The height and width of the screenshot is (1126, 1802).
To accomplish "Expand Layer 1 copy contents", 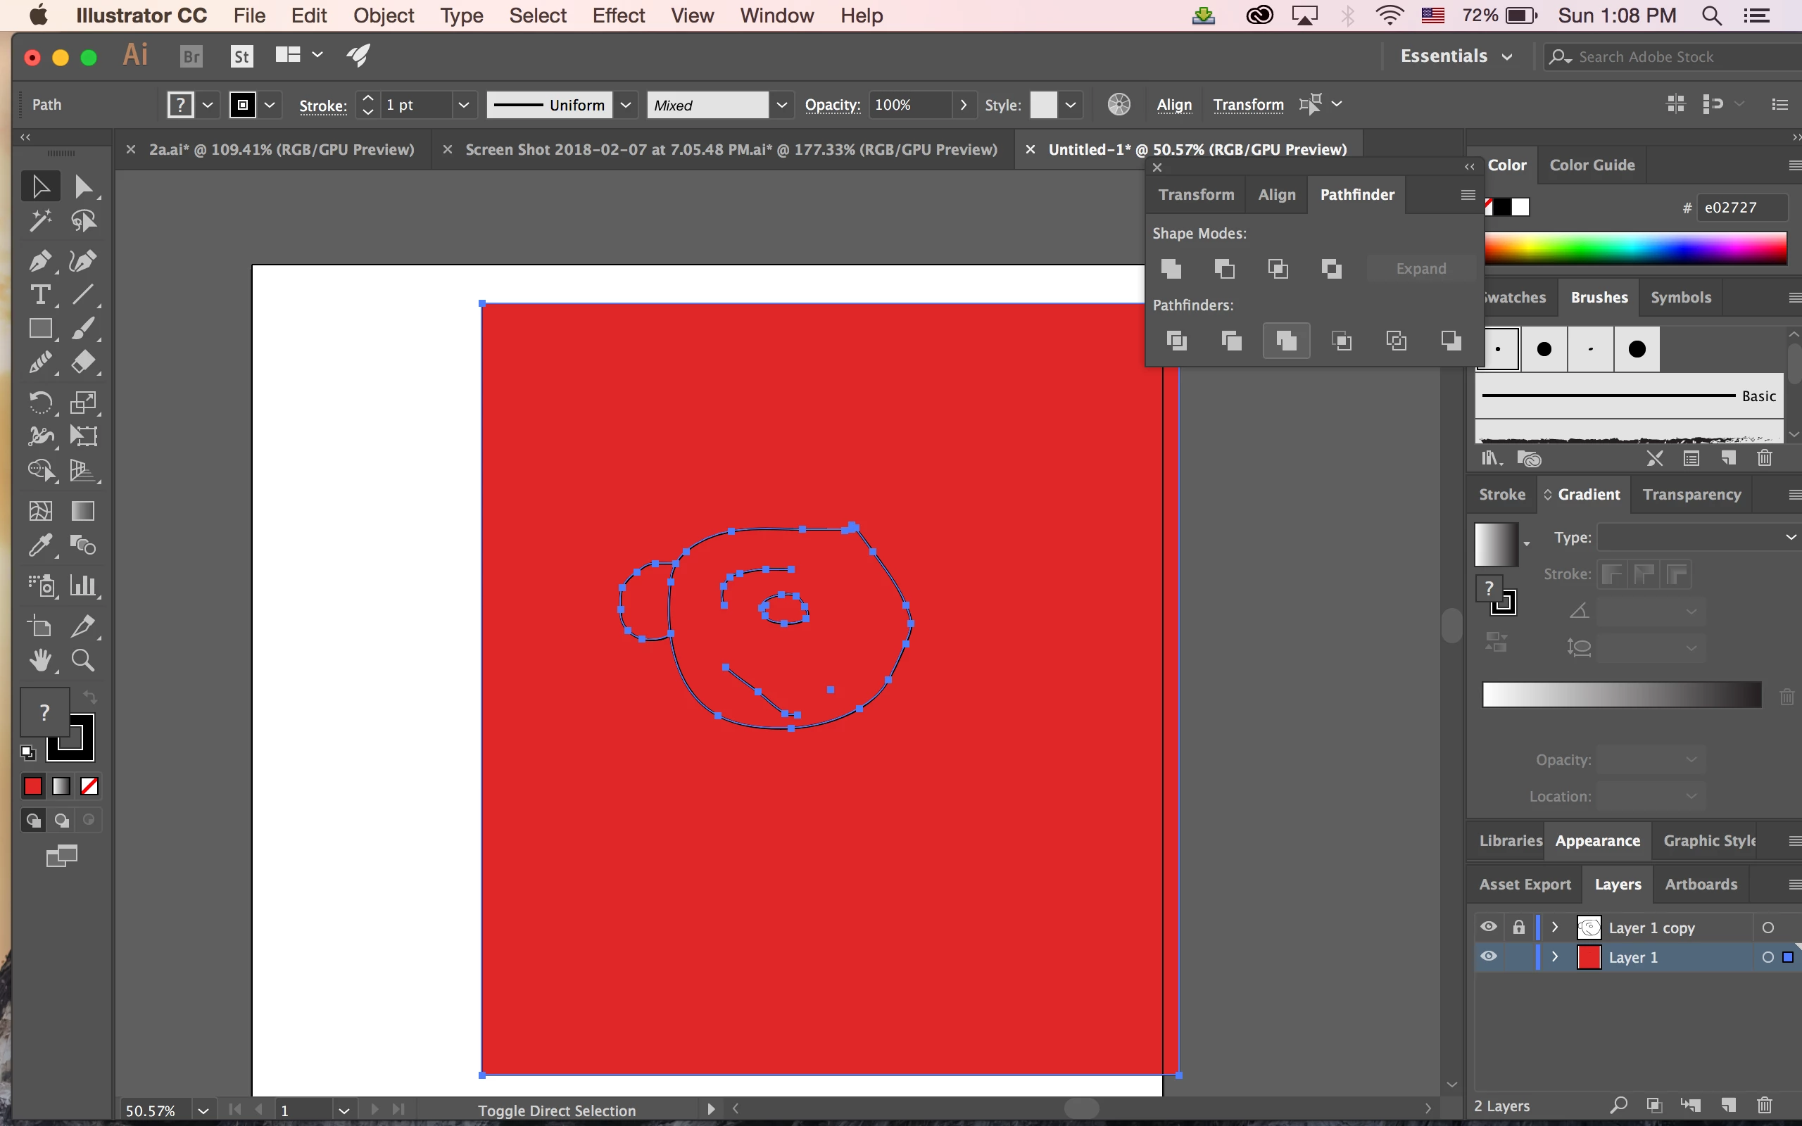I will [x=1555, y=927].
